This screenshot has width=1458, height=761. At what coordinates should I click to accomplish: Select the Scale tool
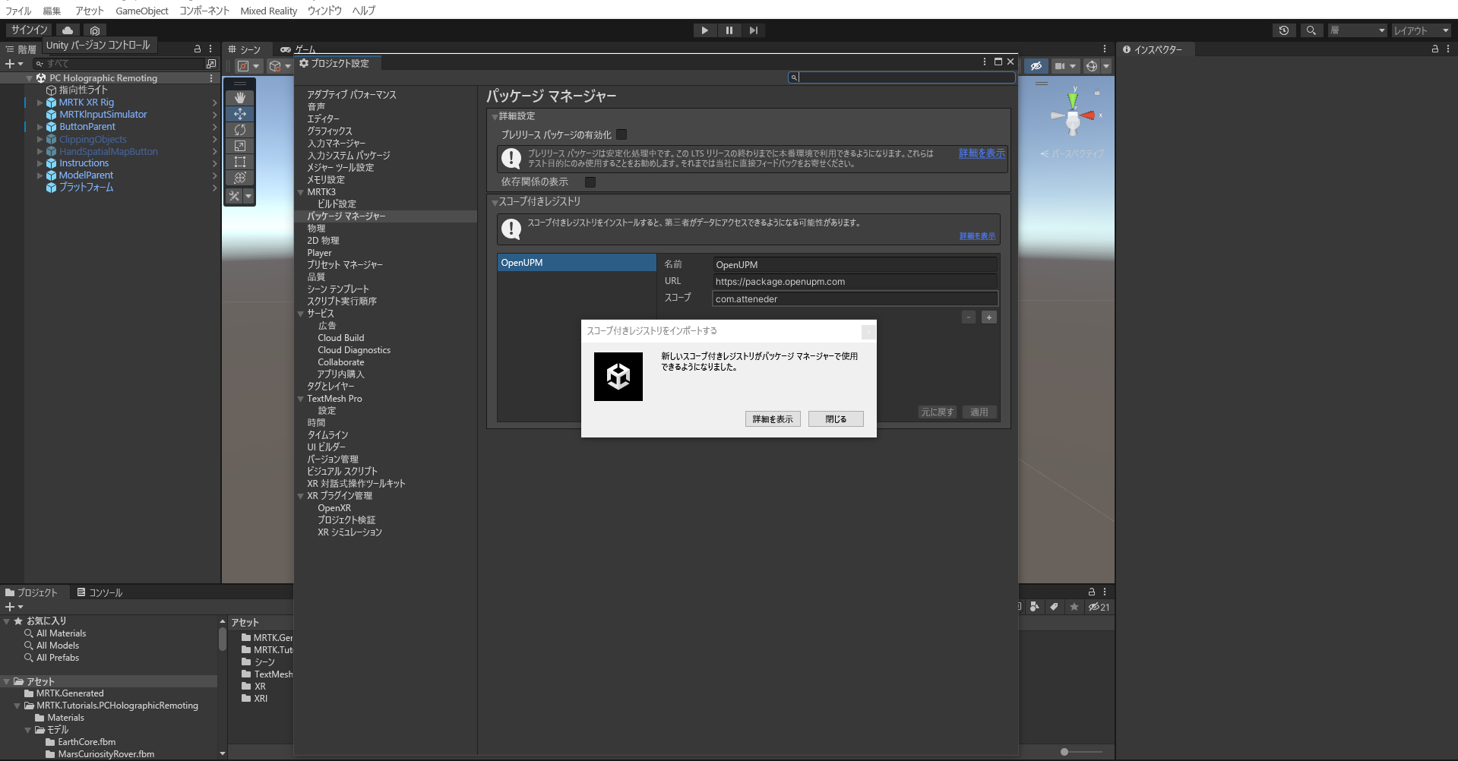(x=239, y=146)
